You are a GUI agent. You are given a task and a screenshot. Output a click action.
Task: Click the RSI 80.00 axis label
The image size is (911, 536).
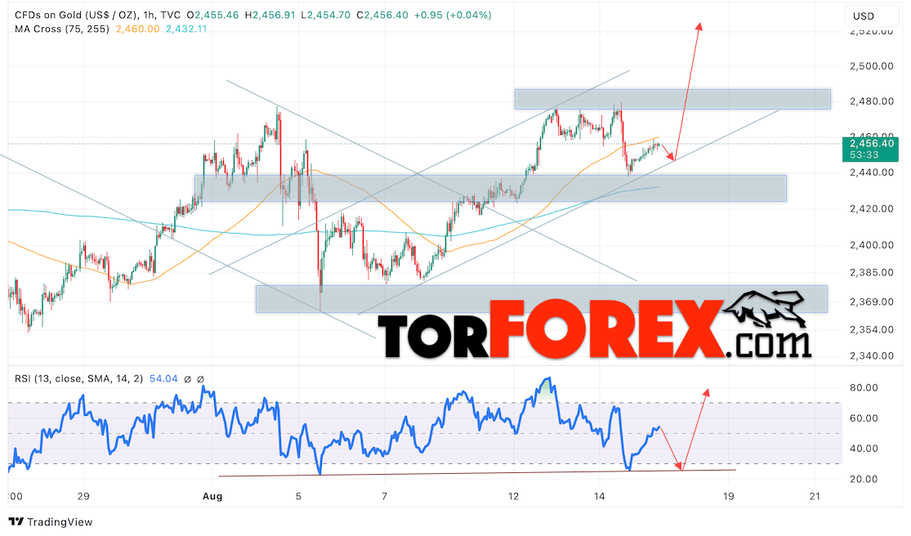[864, 388]
